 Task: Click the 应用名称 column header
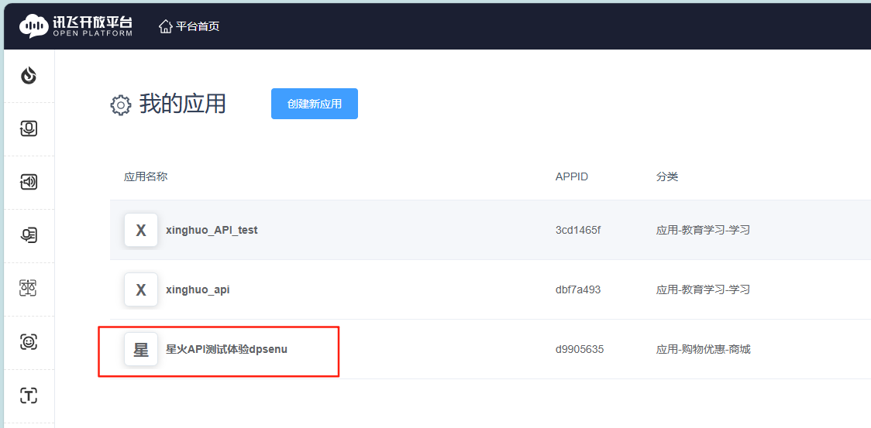tap(146, 176)
